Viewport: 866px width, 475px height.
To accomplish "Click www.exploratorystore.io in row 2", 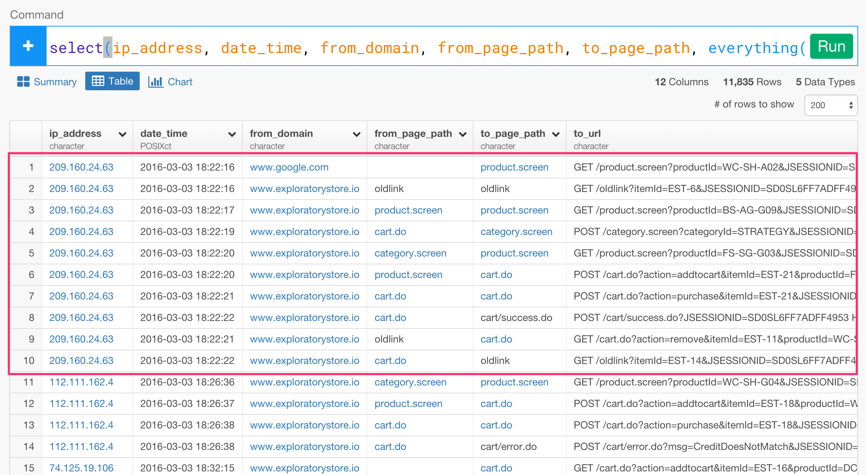I will (x=304, y=189).
